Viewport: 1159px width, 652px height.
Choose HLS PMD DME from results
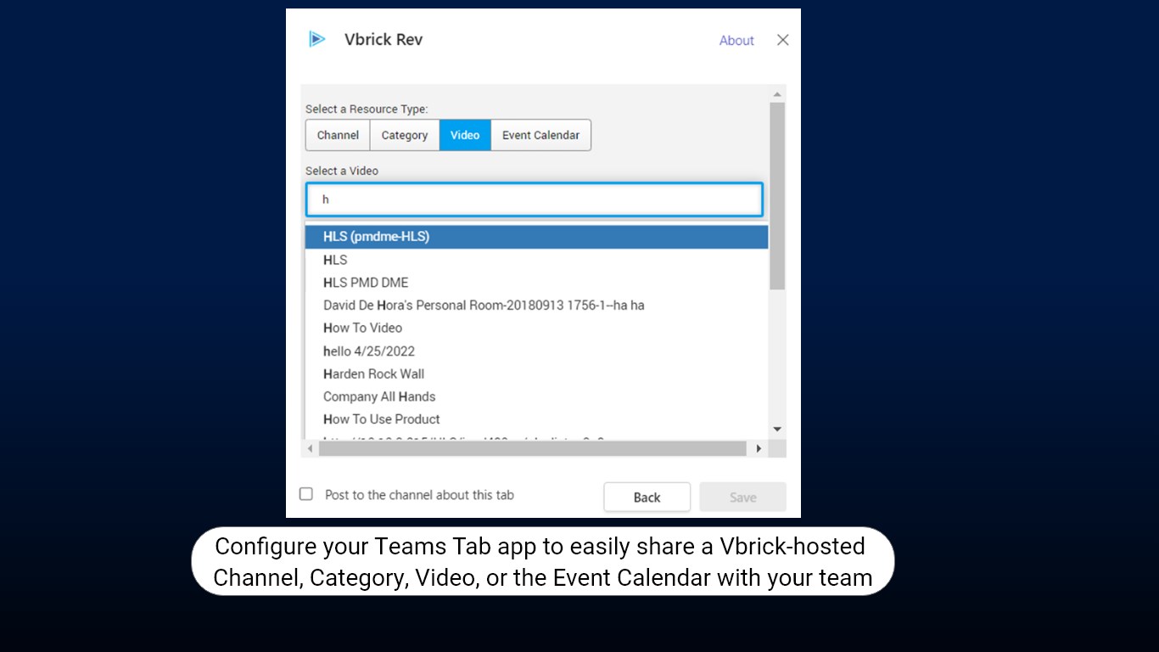point(536,283)
